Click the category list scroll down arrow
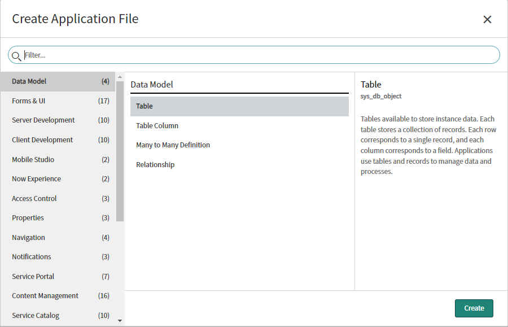The height and width of the screenshot is (327, 508). (x=120, y=321)
